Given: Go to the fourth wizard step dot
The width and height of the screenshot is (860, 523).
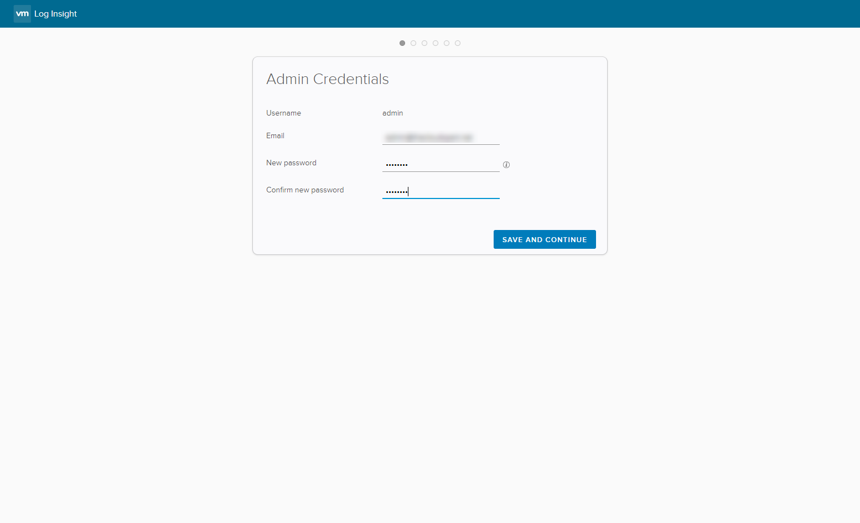Looking at the screenshot, I should click(436, 43).
